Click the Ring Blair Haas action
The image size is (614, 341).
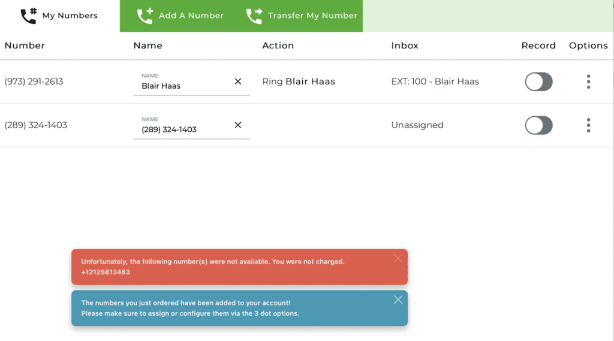299,82
